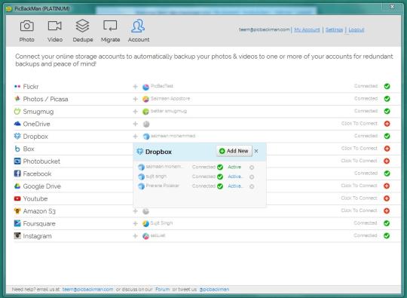Open the Photo section from the toolbar
Viewport: 407px width, 298px height.
point(26,31)
